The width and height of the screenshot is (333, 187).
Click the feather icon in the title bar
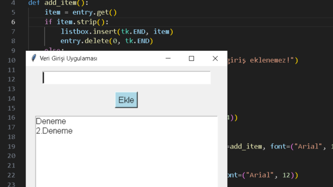tap(34, 58)
